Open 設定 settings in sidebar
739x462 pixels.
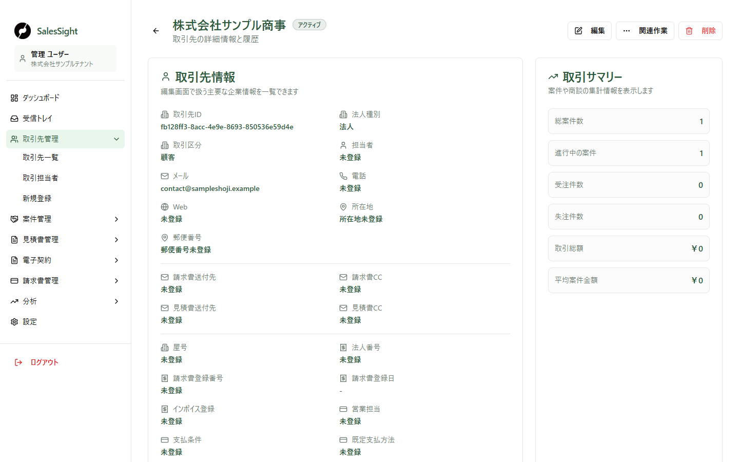tap(65, 322)
